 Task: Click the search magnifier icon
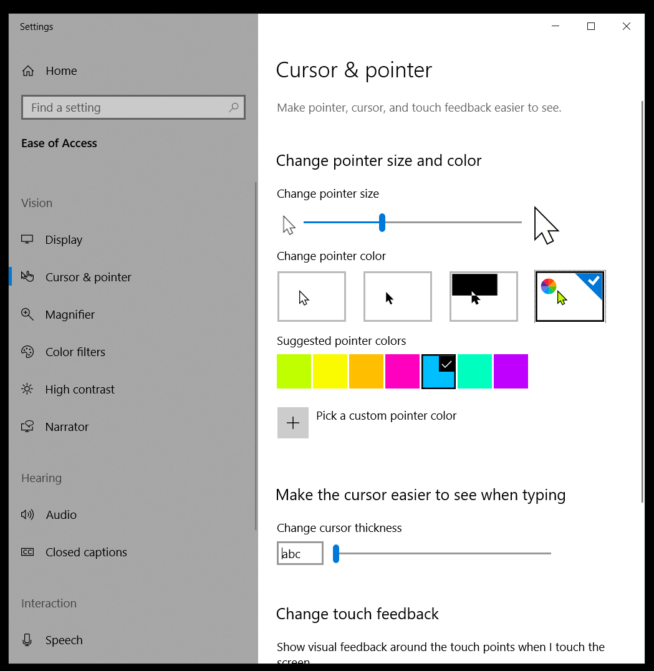pos(234,107)
